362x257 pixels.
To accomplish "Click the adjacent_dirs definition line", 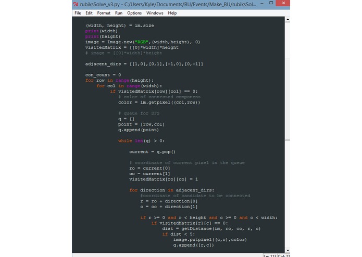I will tap(144, 64).
